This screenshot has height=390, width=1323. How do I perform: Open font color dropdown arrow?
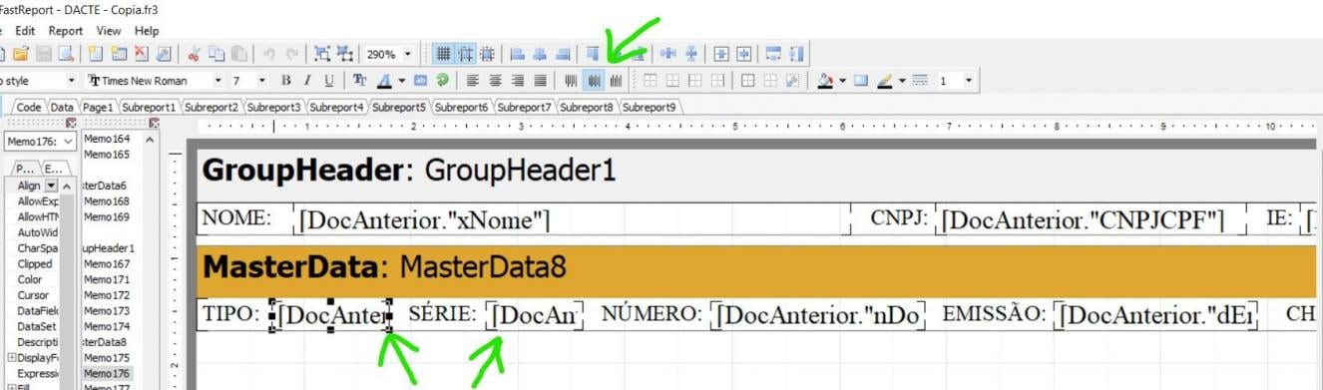[x=401, y=81]
